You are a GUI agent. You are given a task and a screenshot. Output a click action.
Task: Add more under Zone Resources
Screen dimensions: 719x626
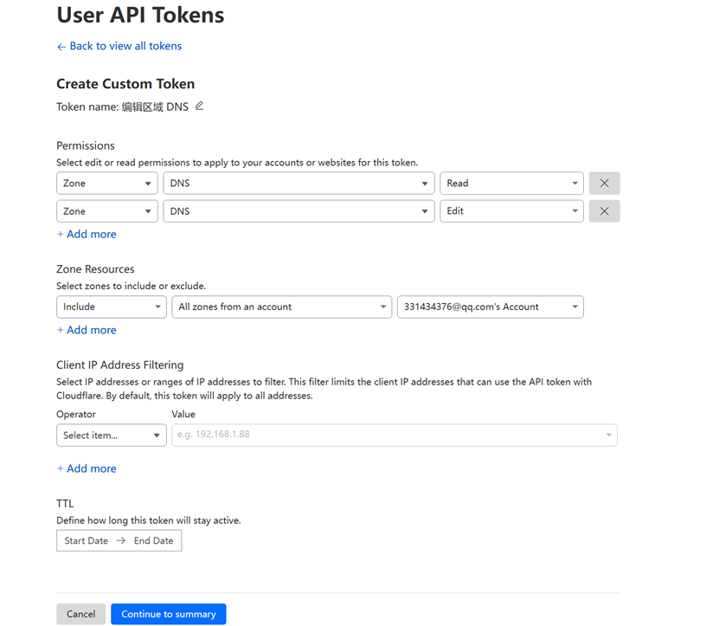click(x=87, y=330)
